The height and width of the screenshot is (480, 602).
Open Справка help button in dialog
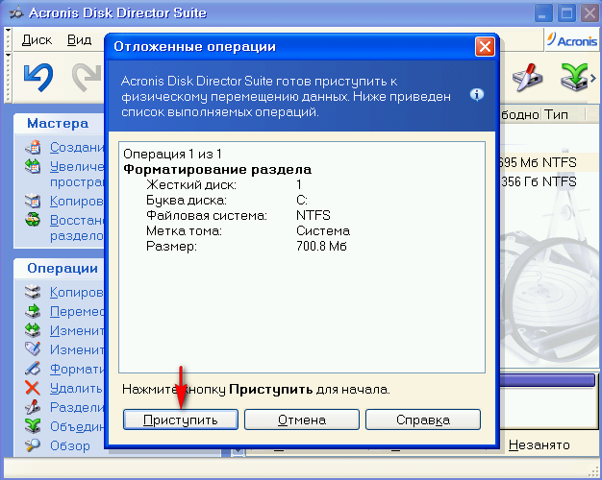click(x=423, y=420)
